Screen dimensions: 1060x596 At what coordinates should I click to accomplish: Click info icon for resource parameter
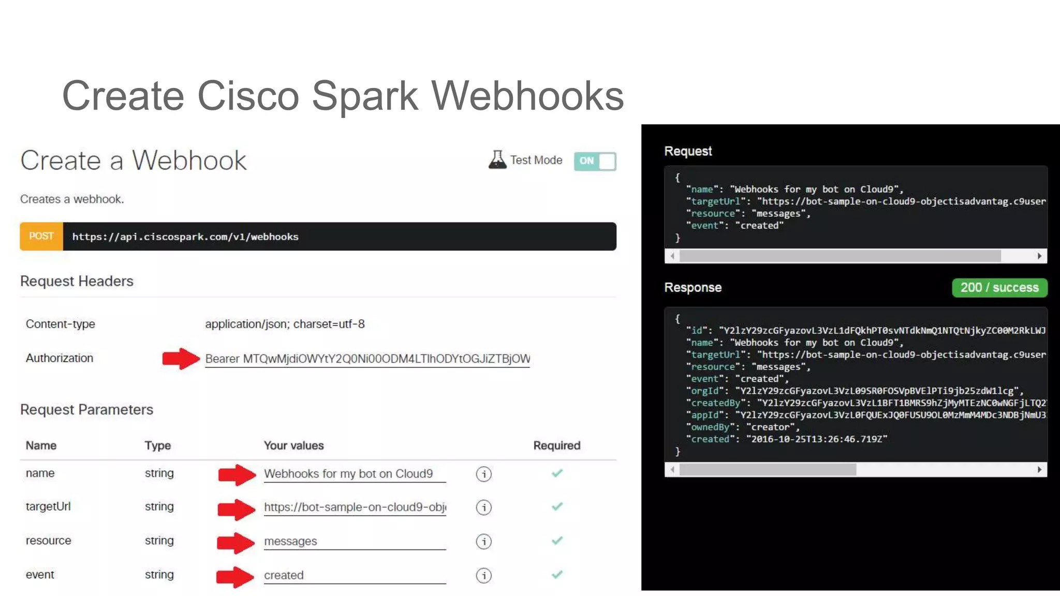point(483,542)
